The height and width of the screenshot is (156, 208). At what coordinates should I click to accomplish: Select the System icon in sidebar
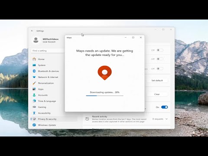click(34, 65)
